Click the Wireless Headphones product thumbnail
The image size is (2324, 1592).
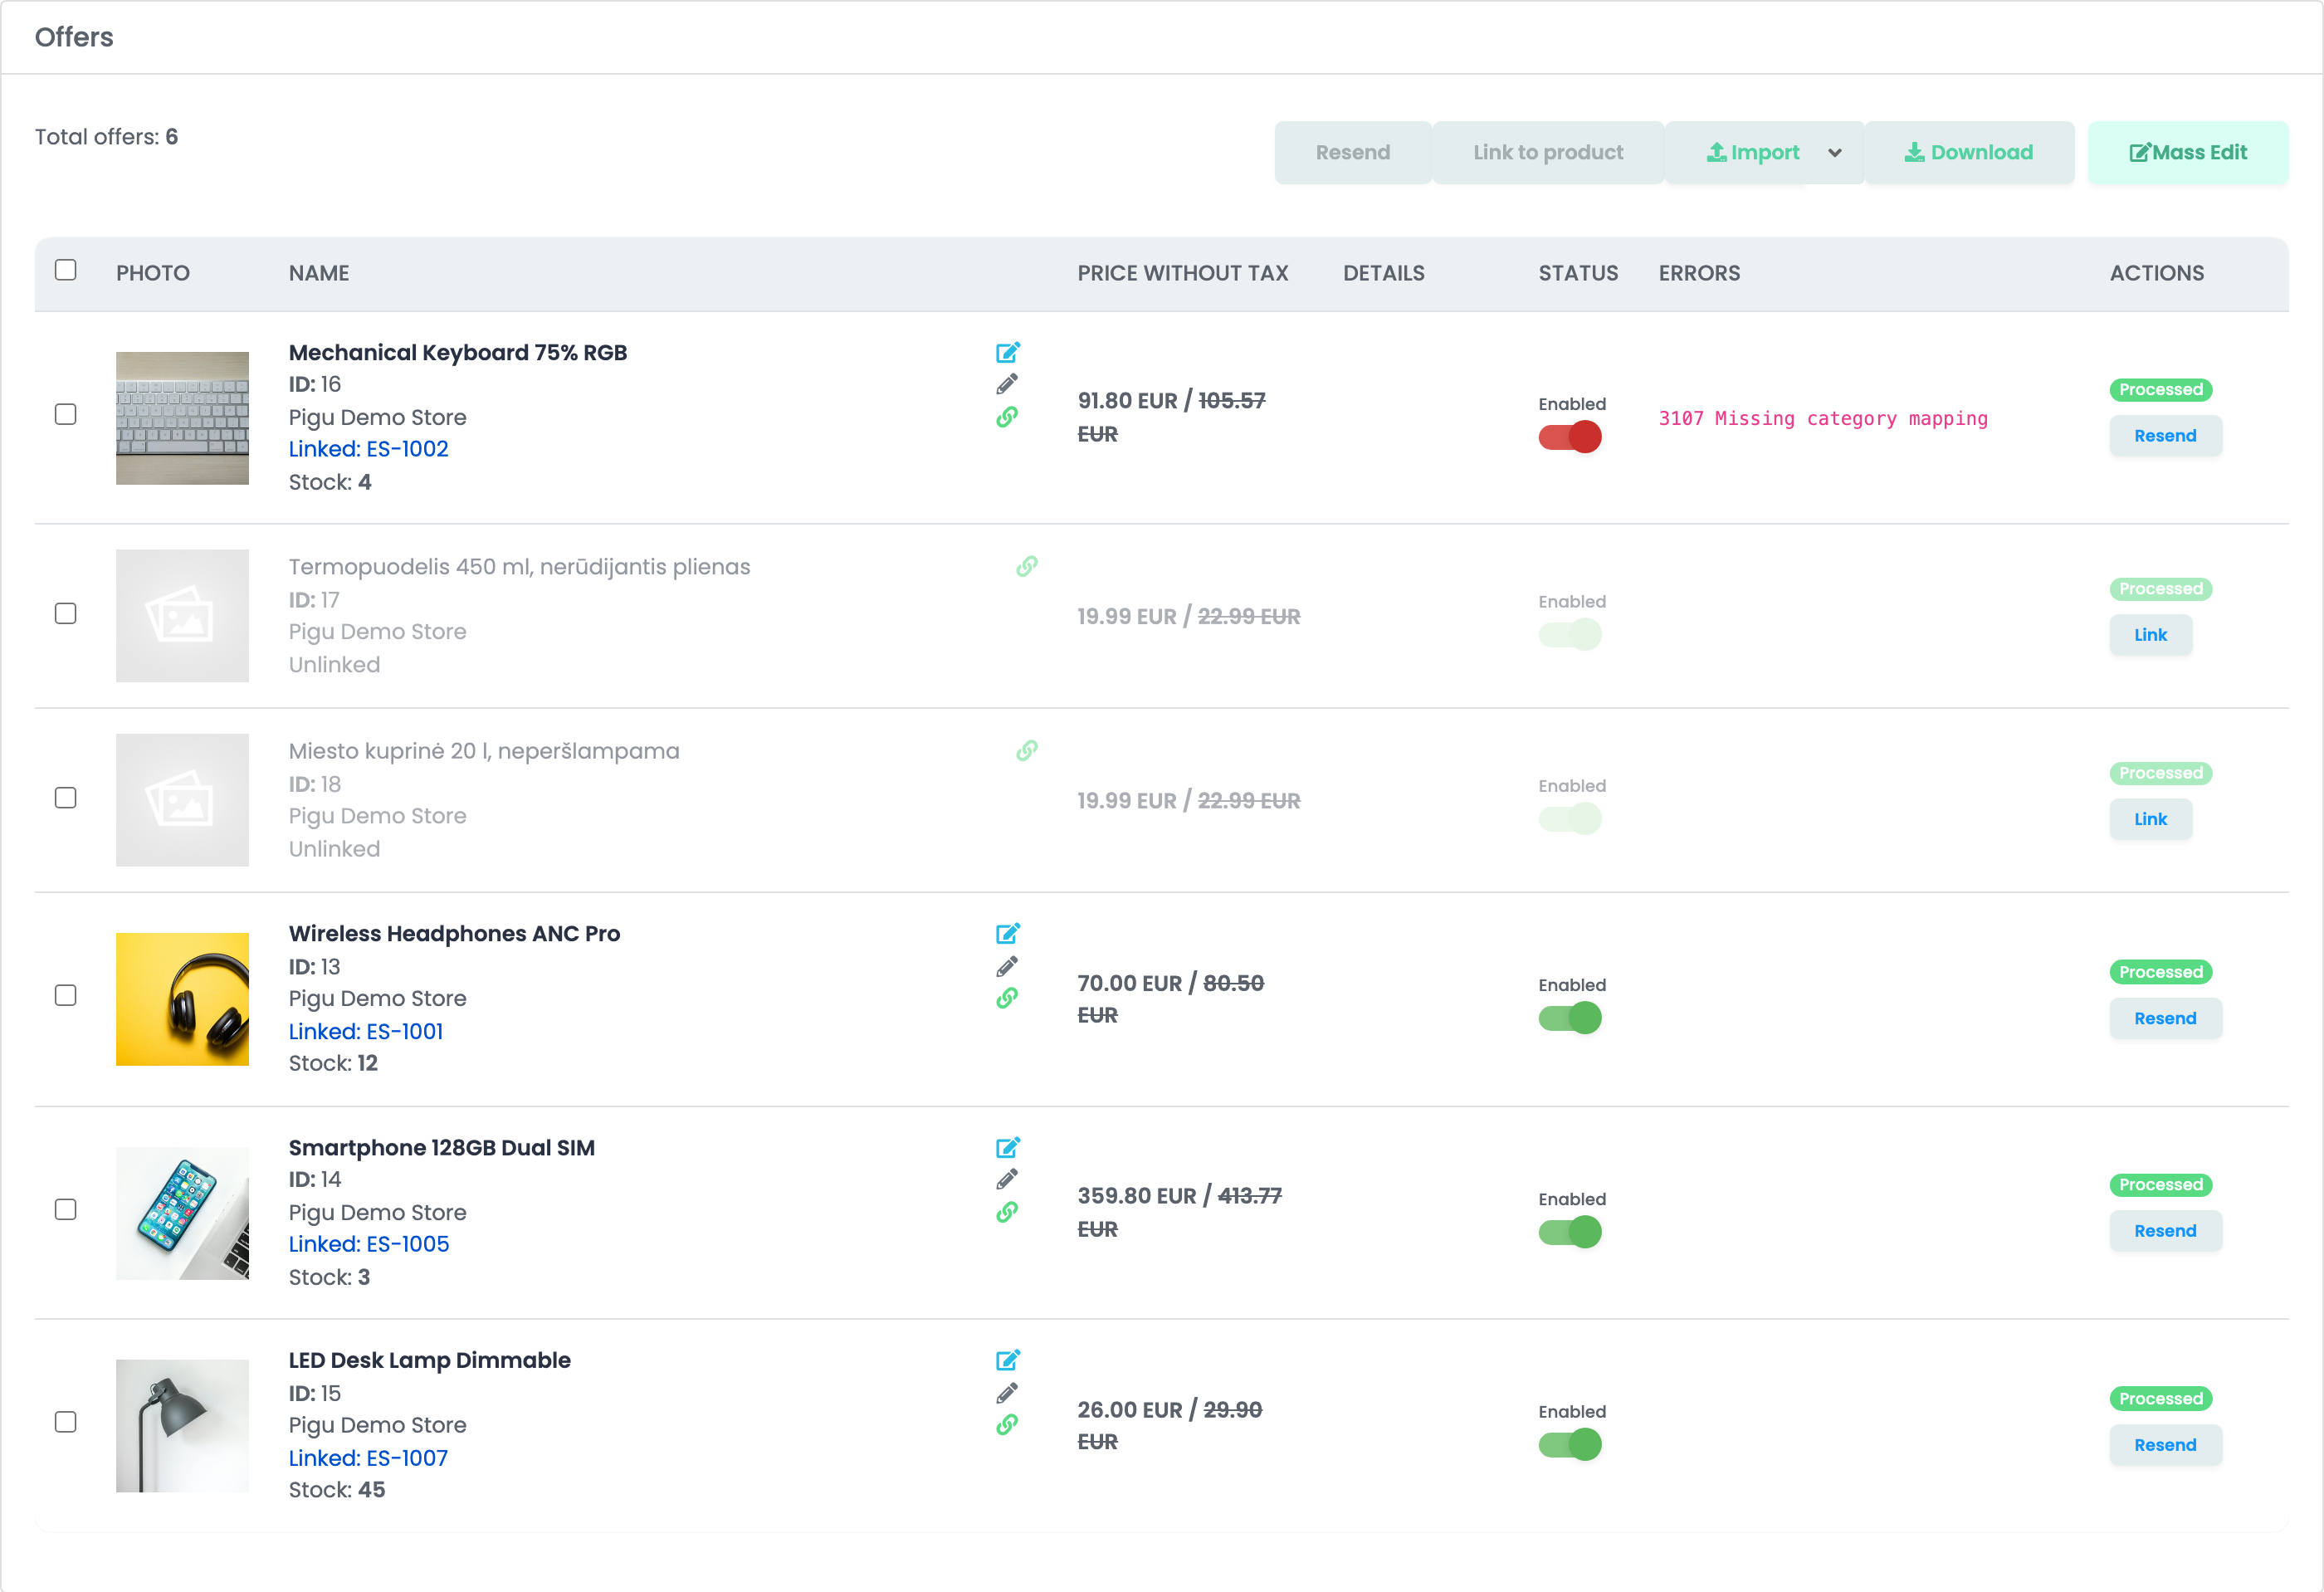[x=182, y=999]
